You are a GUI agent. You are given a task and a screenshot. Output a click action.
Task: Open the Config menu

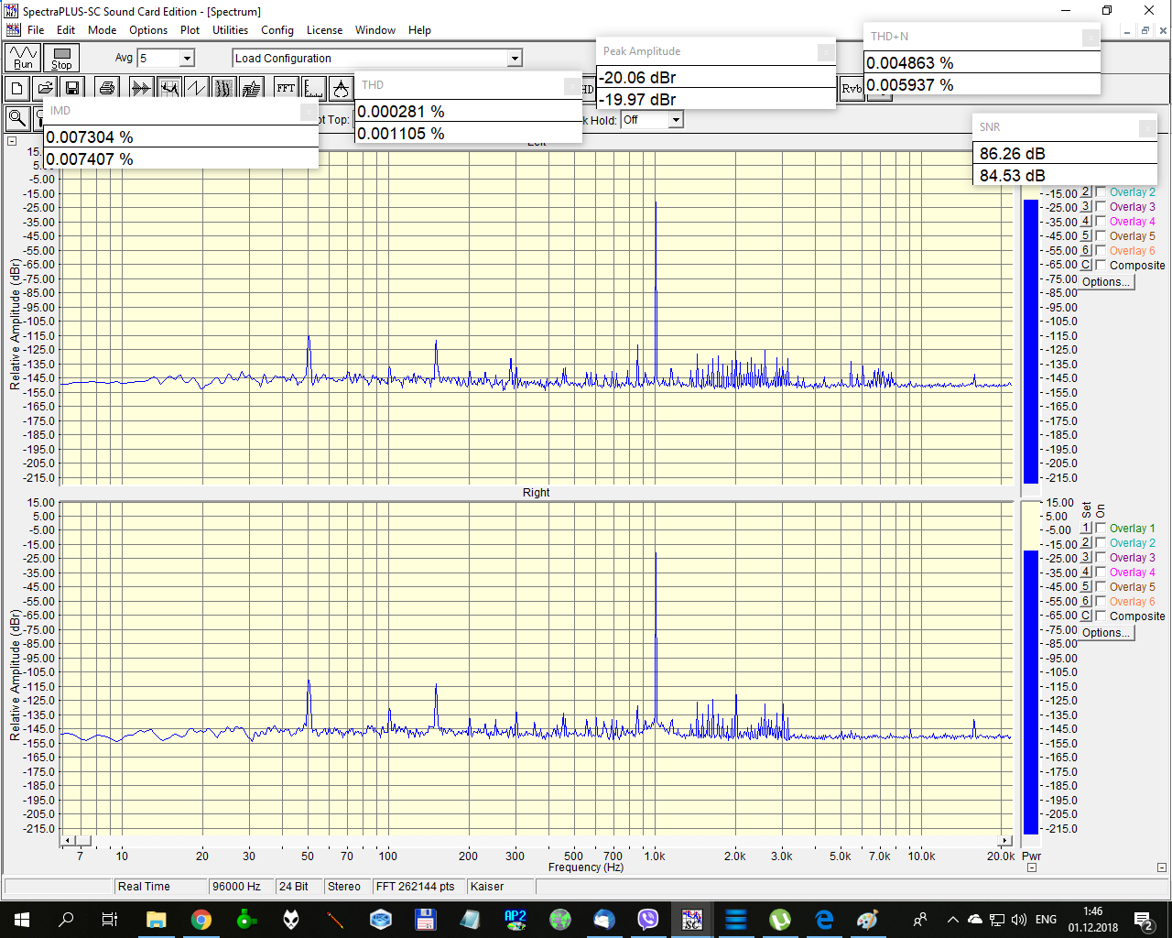[277, 30]
